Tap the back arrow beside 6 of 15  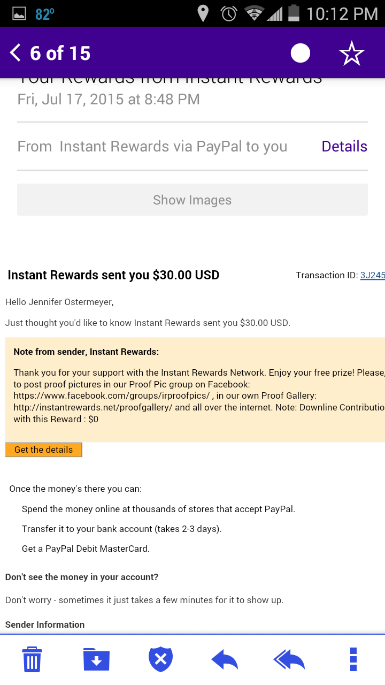(15, 53)
